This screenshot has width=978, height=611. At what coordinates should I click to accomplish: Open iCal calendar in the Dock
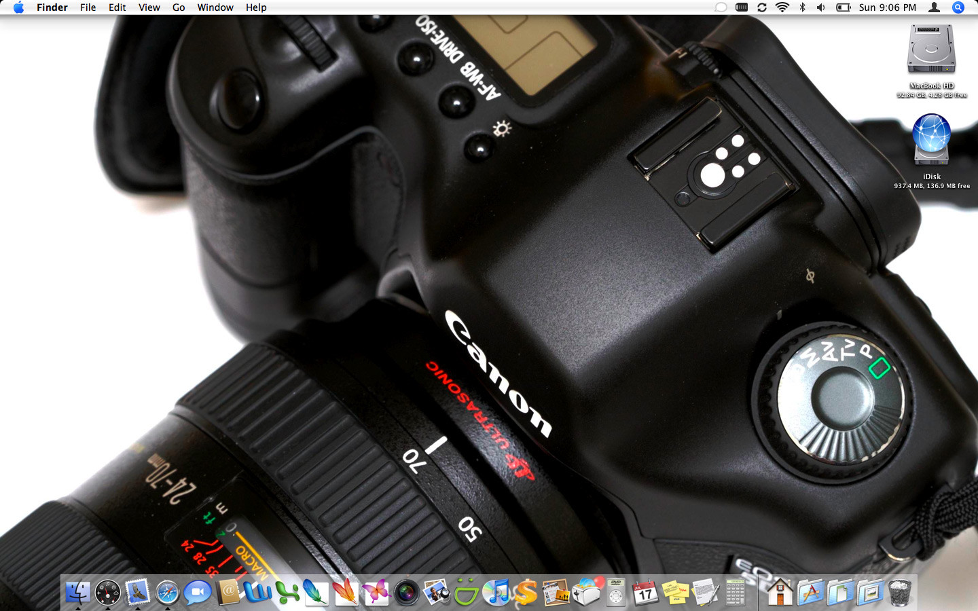point(646,593)
